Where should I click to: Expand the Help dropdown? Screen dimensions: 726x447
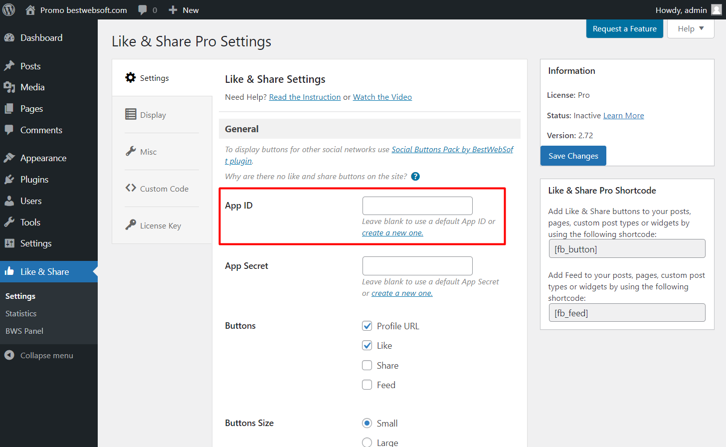click(x=691, y=29)
